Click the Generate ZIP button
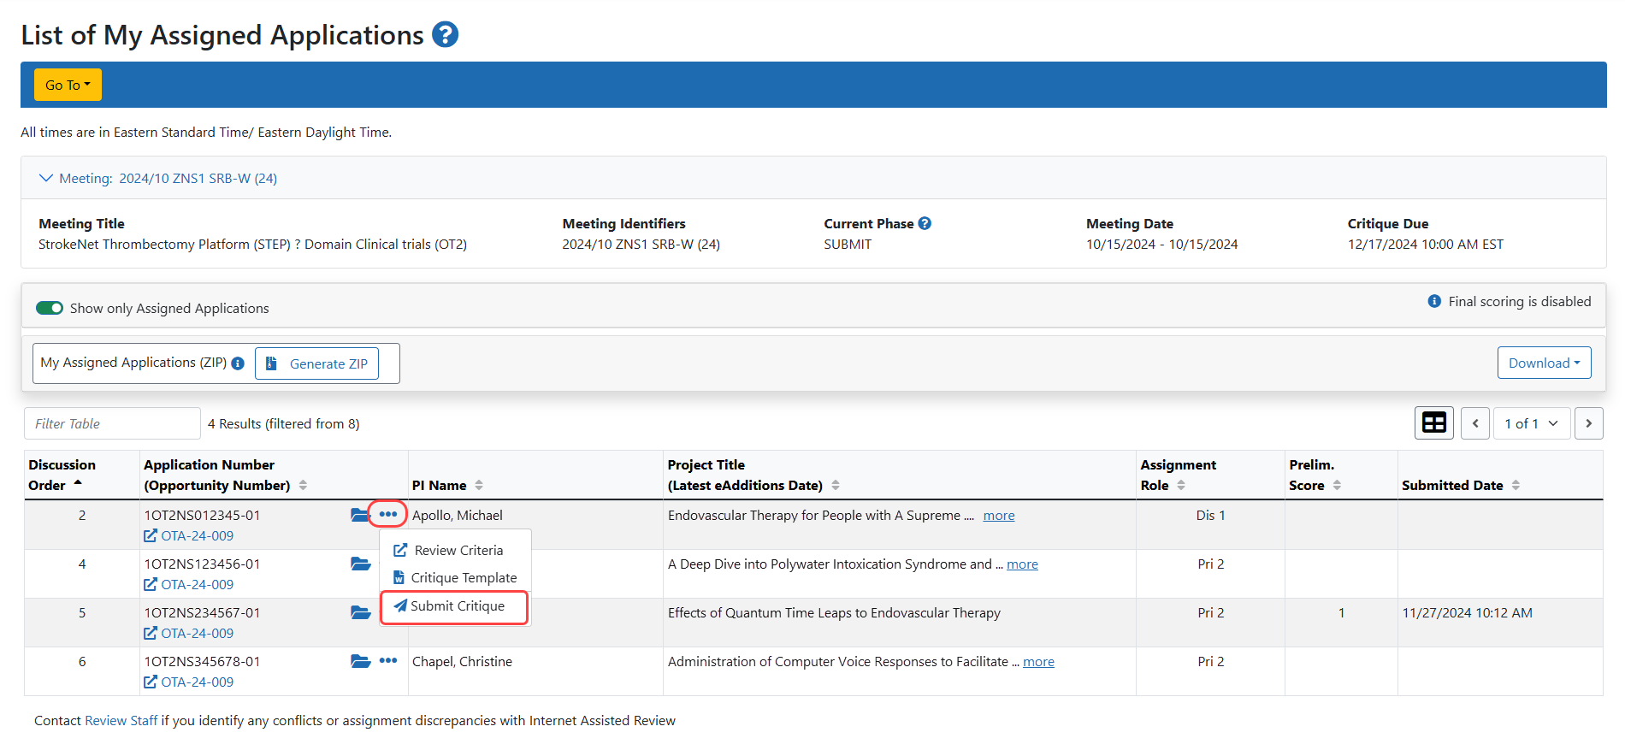 coord(316,363)
